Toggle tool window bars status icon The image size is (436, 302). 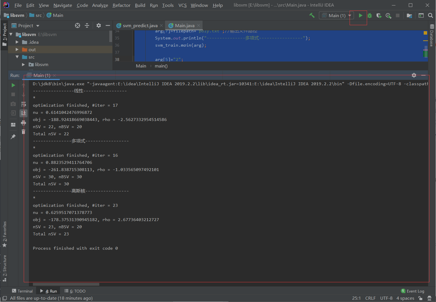click(x=5, y=298)
